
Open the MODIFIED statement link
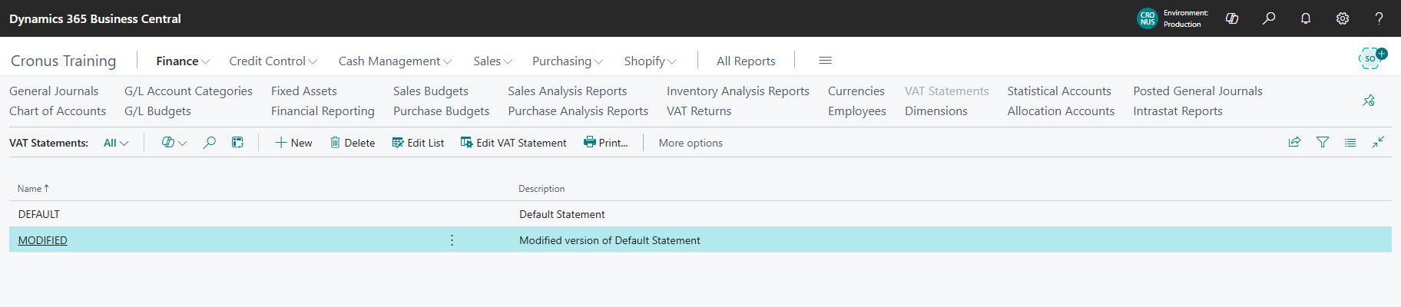42,240
